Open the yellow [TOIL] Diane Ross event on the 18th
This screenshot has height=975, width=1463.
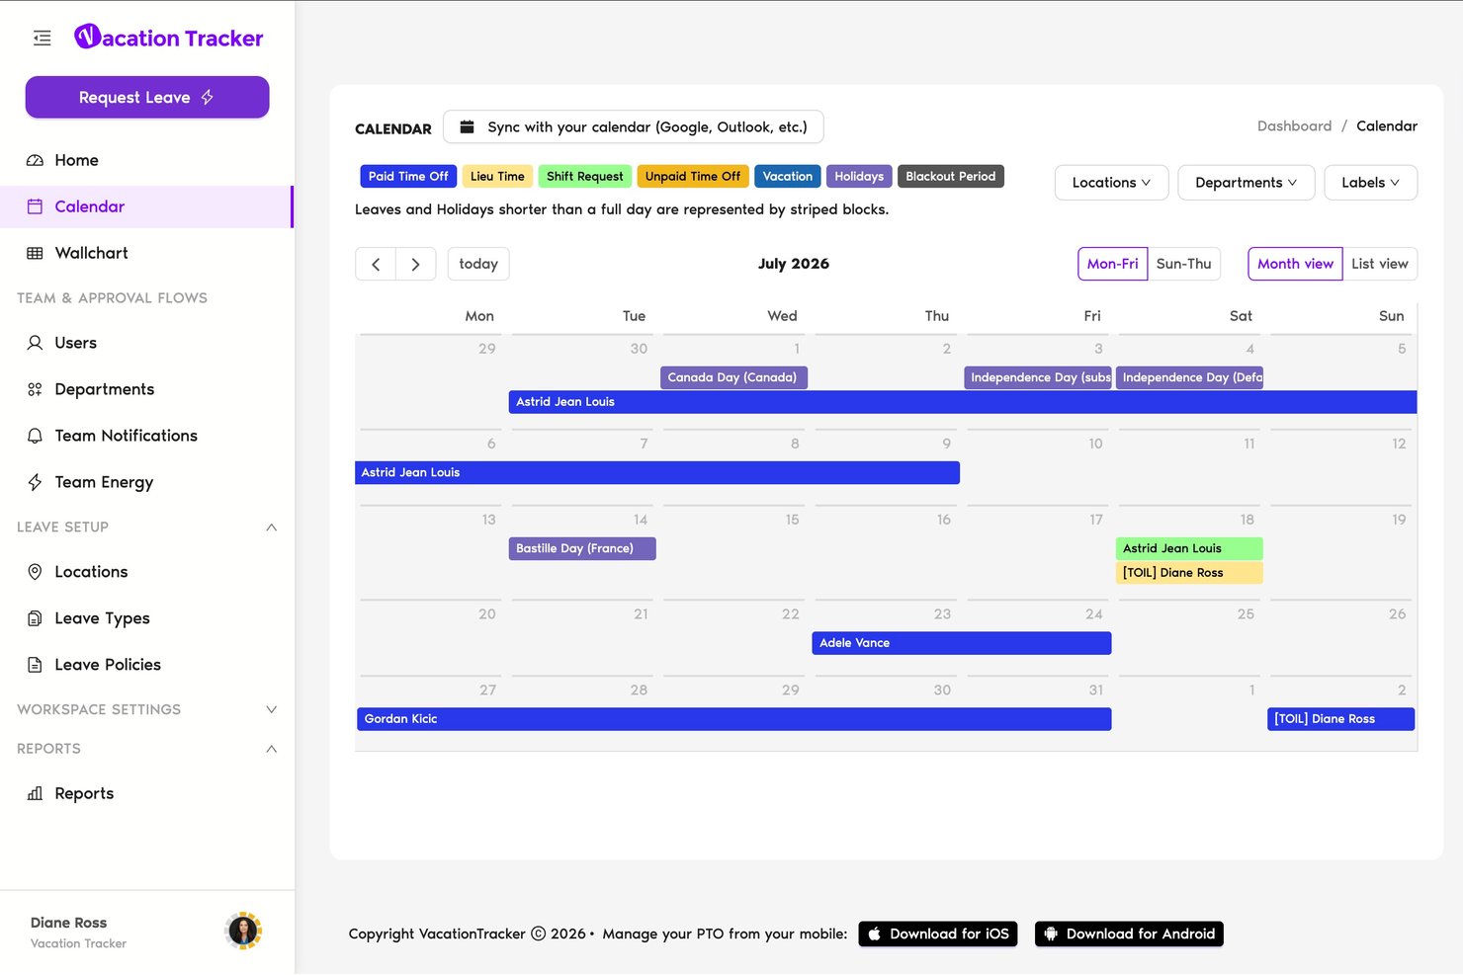[1189, 573]
